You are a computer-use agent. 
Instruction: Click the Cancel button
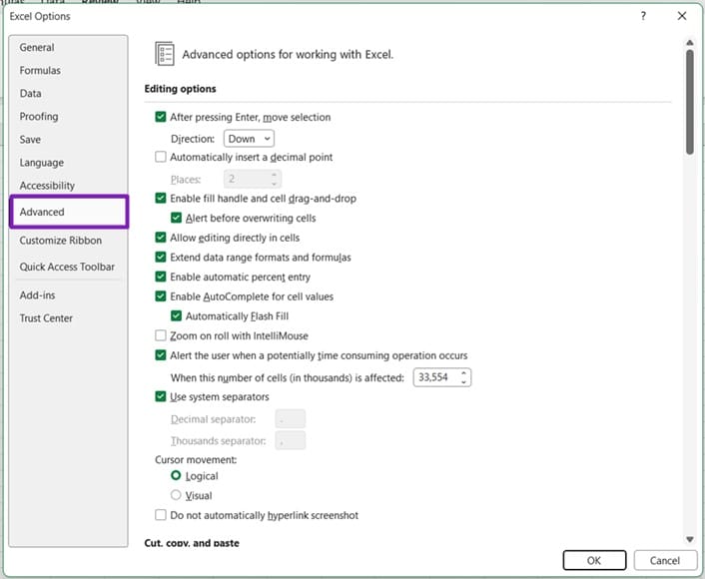664,560
